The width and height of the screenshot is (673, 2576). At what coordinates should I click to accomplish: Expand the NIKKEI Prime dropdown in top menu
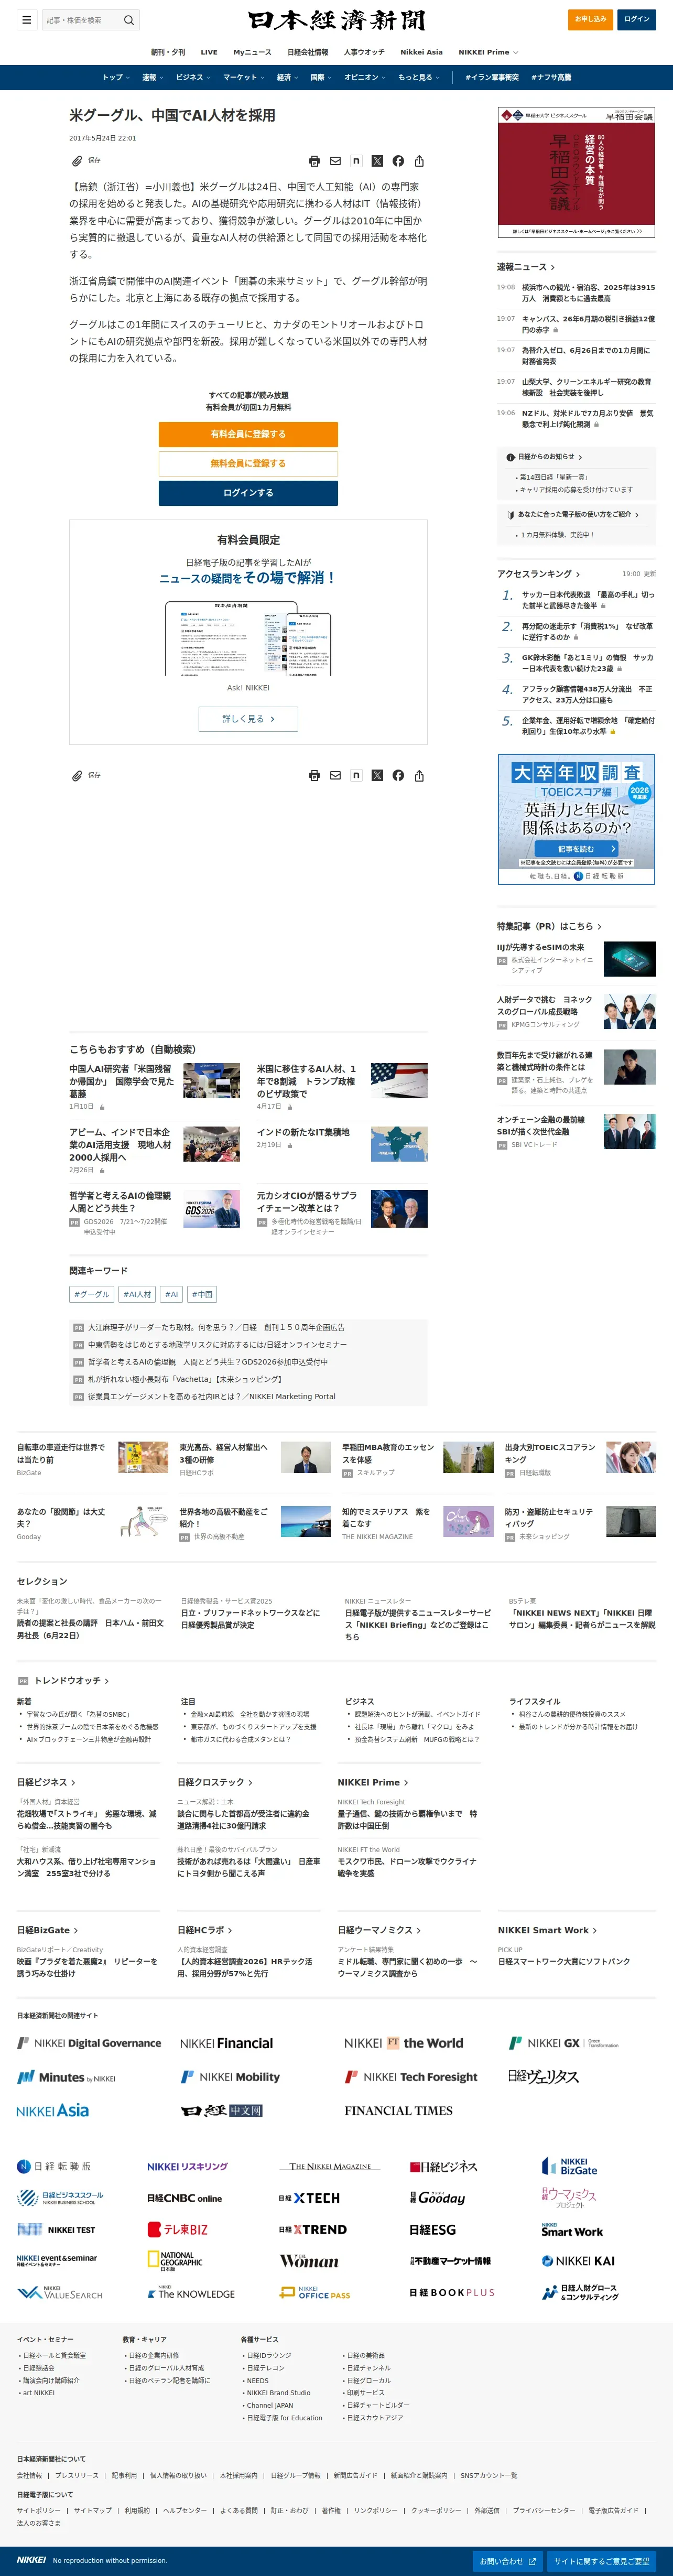tap(488, 52)
